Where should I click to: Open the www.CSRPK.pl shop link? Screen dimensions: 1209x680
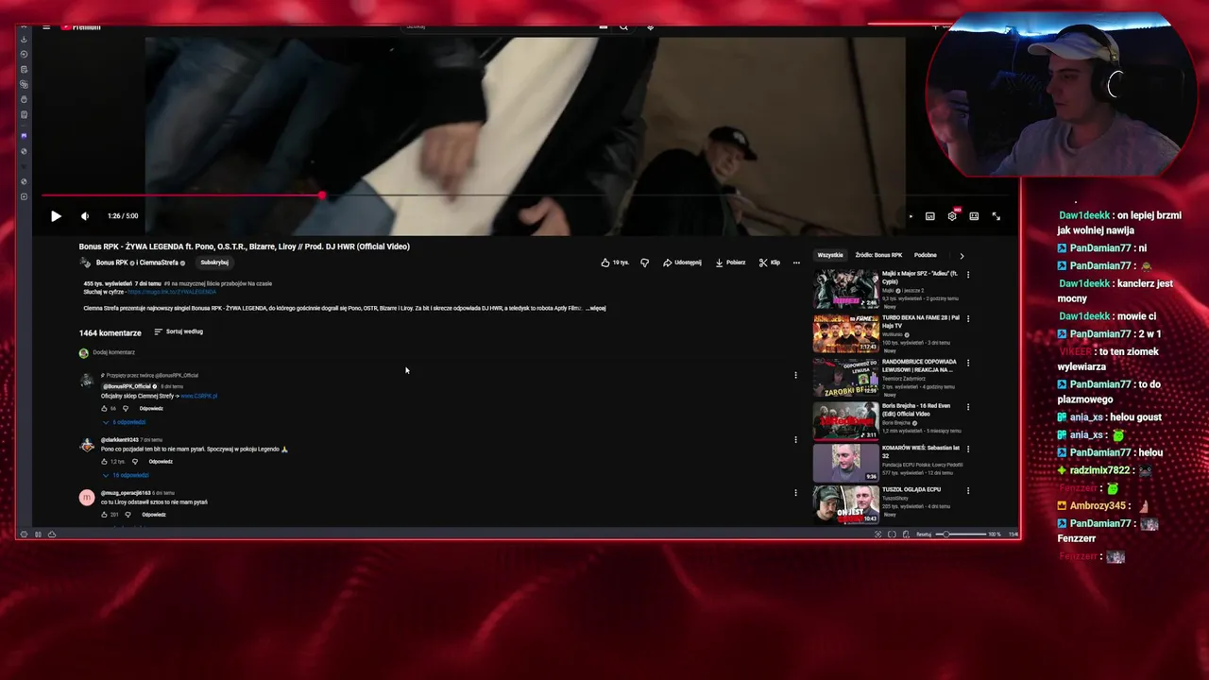(x=198, y=396)
